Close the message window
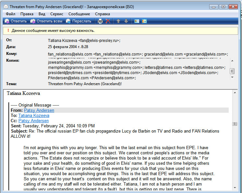 click(x=233, y=6)
